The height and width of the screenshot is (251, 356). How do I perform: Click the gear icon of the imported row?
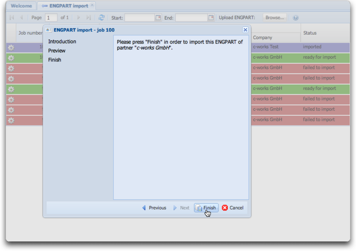tap(11, 47)
